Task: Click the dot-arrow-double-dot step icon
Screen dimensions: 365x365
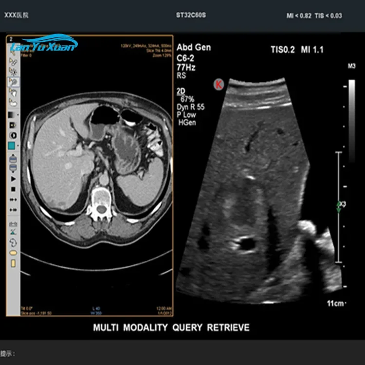Action: coord(13,210)
